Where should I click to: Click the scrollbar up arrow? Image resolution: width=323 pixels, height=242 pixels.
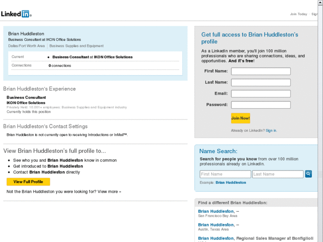point(320,2)
